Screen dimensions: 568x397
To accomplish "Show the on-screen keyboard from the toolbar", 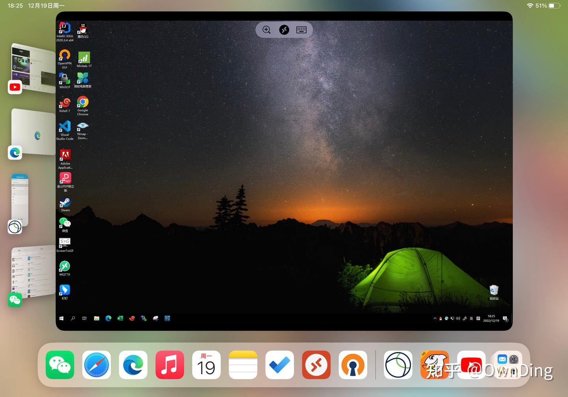I will click(x=301, y=30).
